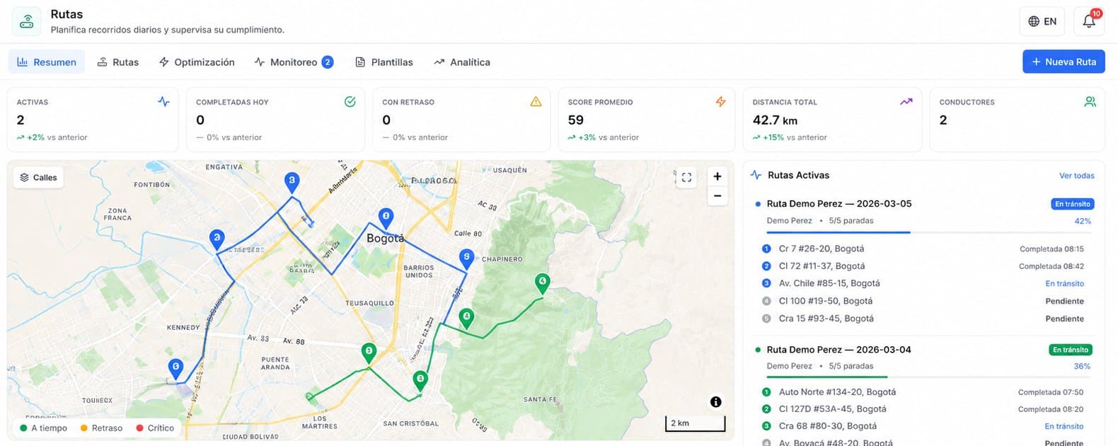Open the Calles map layer selector
The width and height of the screenshot is (1118, 446).
38,177
